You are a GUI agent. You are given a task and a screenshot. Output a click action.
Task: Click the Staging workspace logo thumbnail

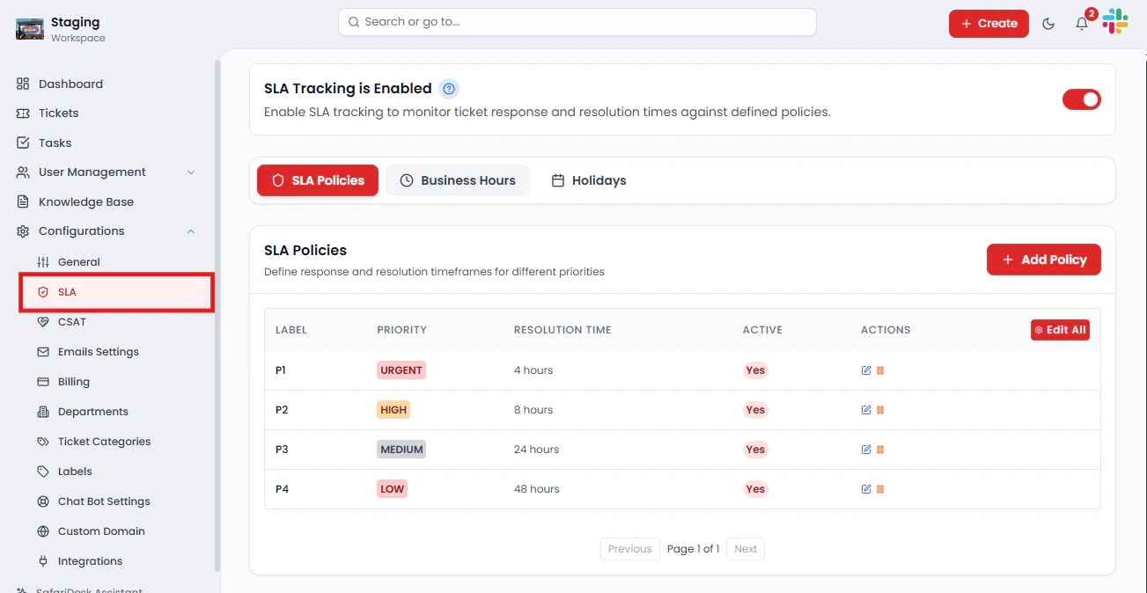[x=30, y=29]
